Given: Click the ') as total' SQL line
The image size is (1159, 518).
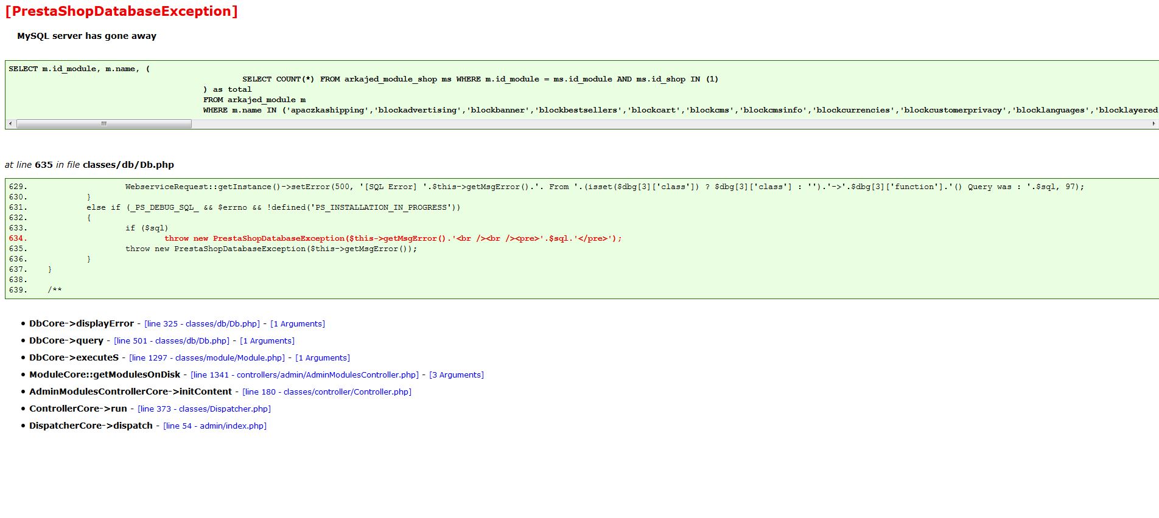Looking at the screenshot, I should (x=228, y=89).
